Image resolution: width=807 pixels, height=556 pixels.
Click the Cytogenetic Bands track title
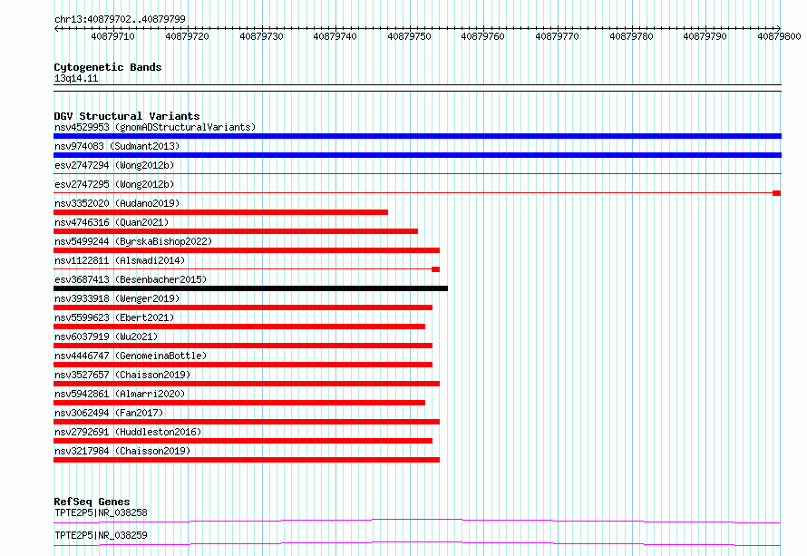point(108,67)
